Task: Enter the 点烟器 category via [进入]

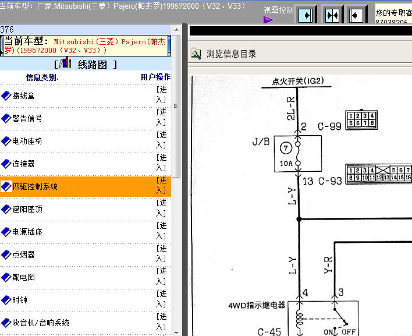Action: point(161,253)
